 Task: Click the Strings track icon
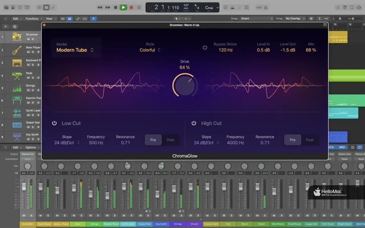(x=17, y=88)
